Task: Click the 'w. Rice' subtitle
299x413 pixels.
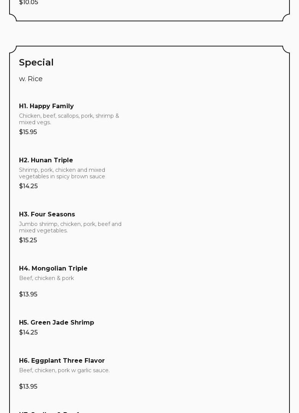Action: 31,79
